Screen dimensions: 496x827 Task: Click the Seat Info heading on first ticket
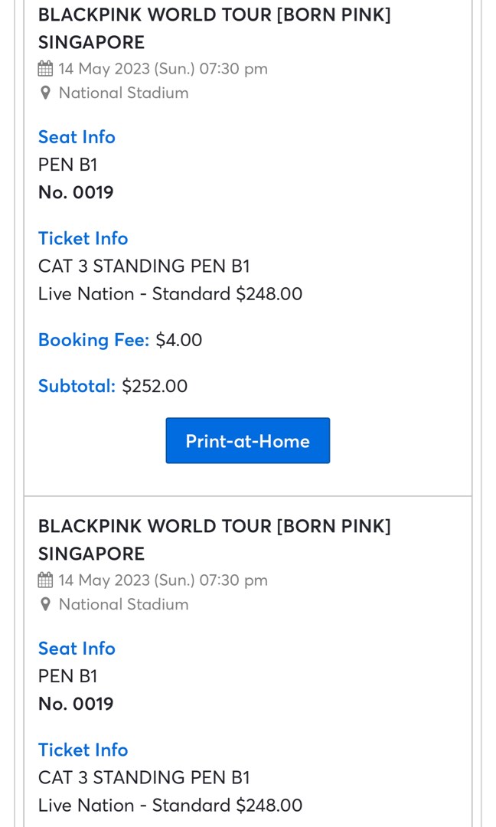77,136
